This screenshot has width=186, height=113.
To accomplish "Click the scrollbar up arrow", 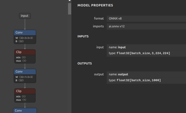I will point(70,1).
